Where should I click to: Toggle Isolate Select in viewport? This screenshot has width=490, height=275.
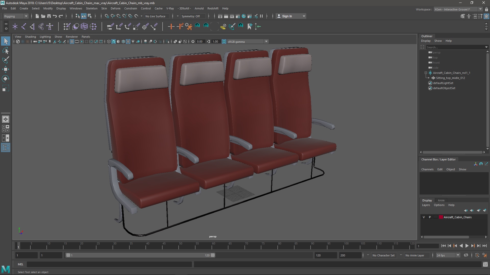tap(168, 42)
